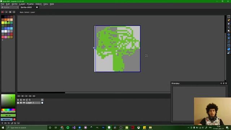231x130 pixels.
Task: Toggle Auto Select Layer checkbox
Action: coord(26,12)
